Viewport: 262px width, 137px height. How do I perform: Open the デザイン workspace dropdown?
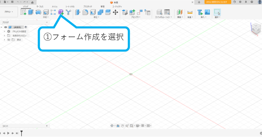(9, 12)
